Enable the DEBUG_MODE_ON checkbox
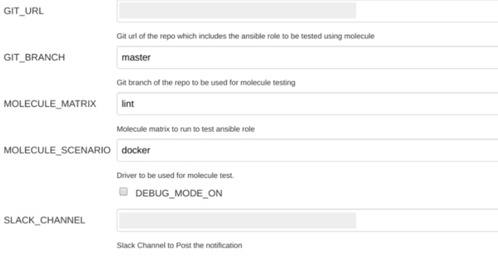Image resolution: width=498 pixels, height=259 pixels. pyautogui.click(x=123, y=192)
